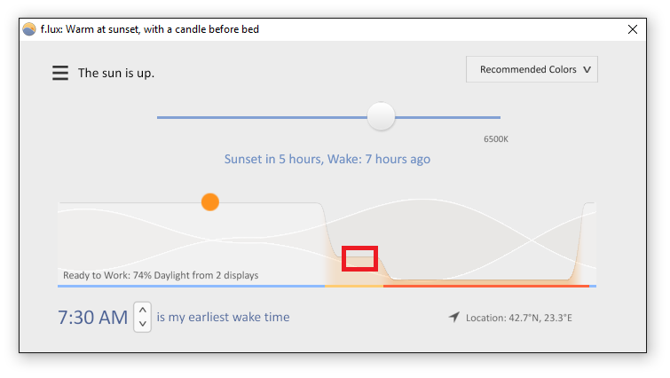Click the blue daytime segment of timeline bar
Viewport: 670px width, 378px height.
191,286
